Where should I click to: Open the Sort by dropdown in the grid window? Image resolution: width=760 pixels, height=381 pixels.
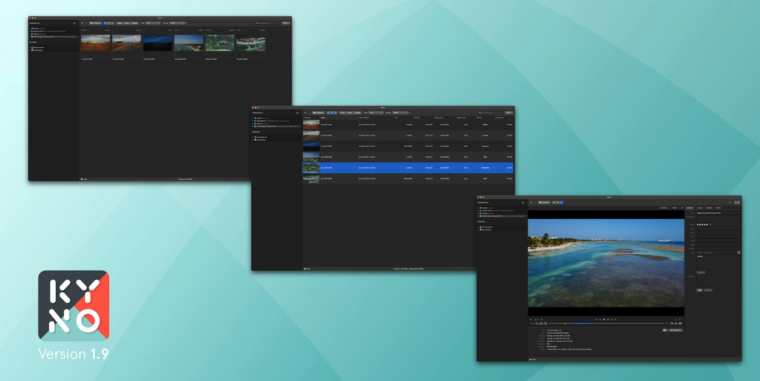(x=177, y=23)
